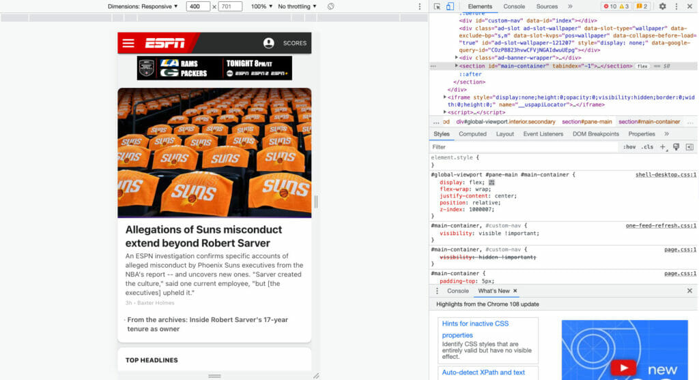Select section#main-container breadcrumb
The image size is (699, 380).
649,122
